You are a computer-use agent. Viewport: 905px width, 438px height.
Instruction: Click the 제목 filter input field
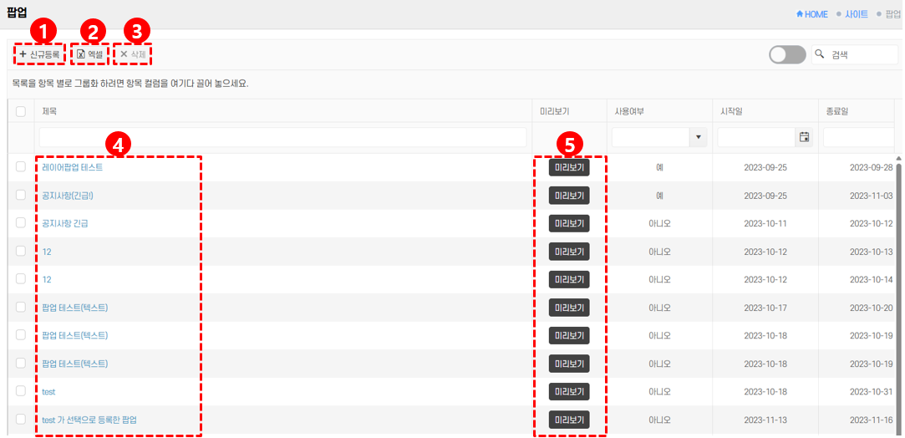point(282,137)
